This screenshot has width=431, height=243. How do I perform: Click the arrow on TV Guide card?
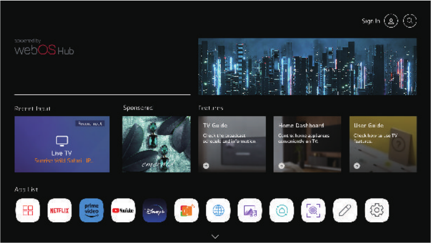click(x=206, y=165)
